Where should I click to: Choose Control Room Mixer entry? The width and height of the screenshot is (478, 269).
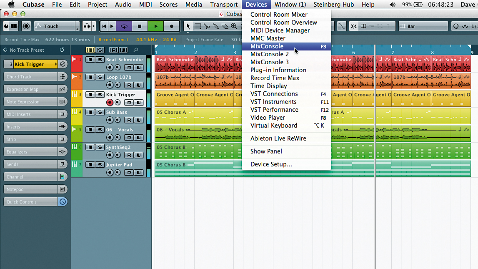click(286, 15)
